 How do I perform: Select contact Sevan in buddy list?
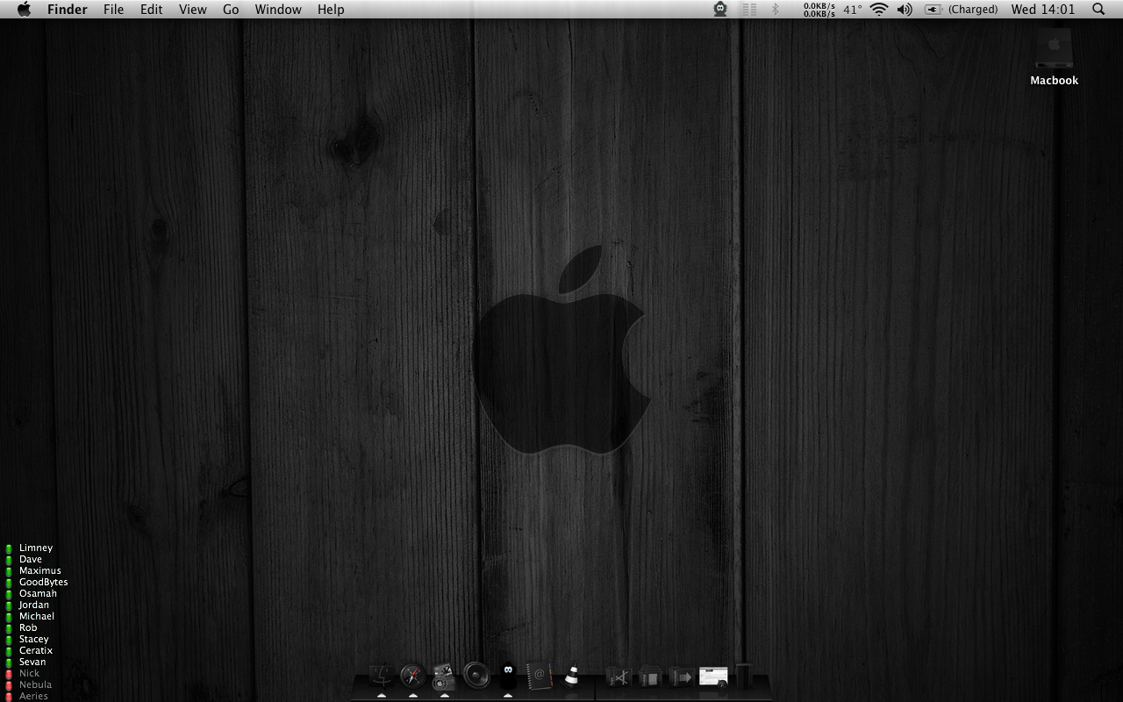(32, 662)
